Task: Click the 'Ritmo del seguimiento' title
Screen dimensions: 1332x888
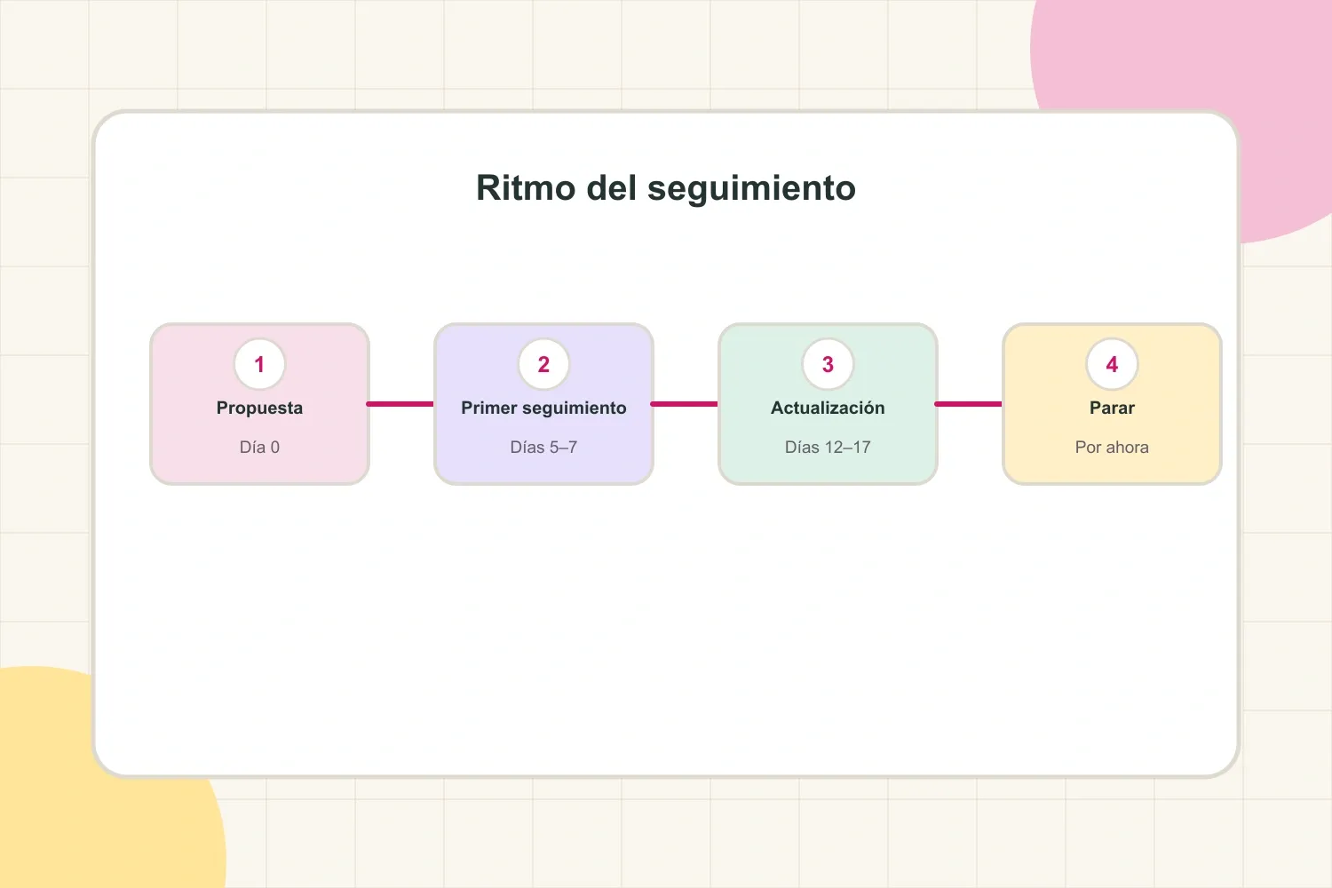Action: pos(666,188)
